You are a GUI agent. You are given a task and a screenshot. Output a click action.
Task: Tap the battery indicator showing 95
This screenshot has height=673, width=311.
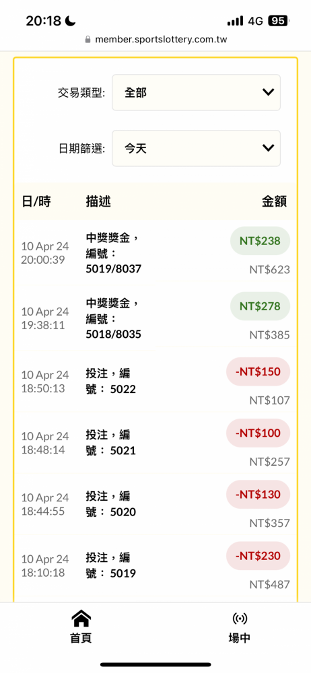point(279,21)
